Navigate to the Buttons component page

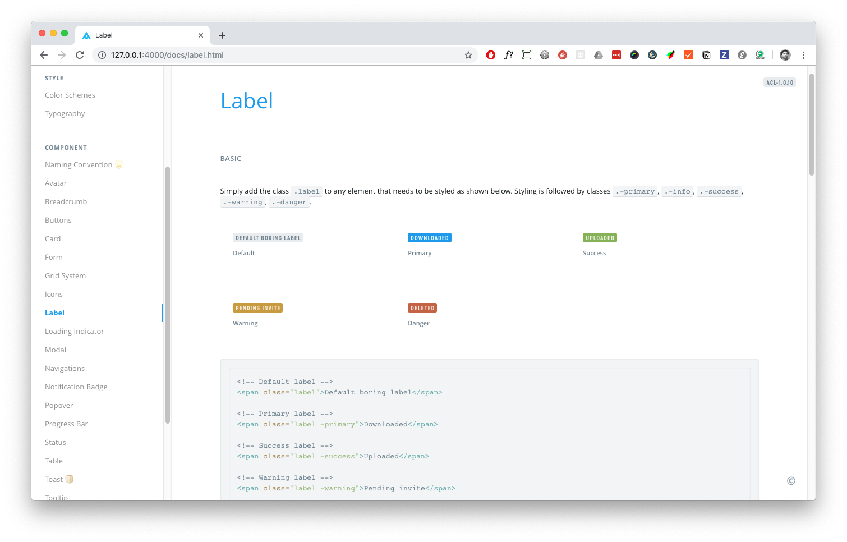[x=58, y=221]
